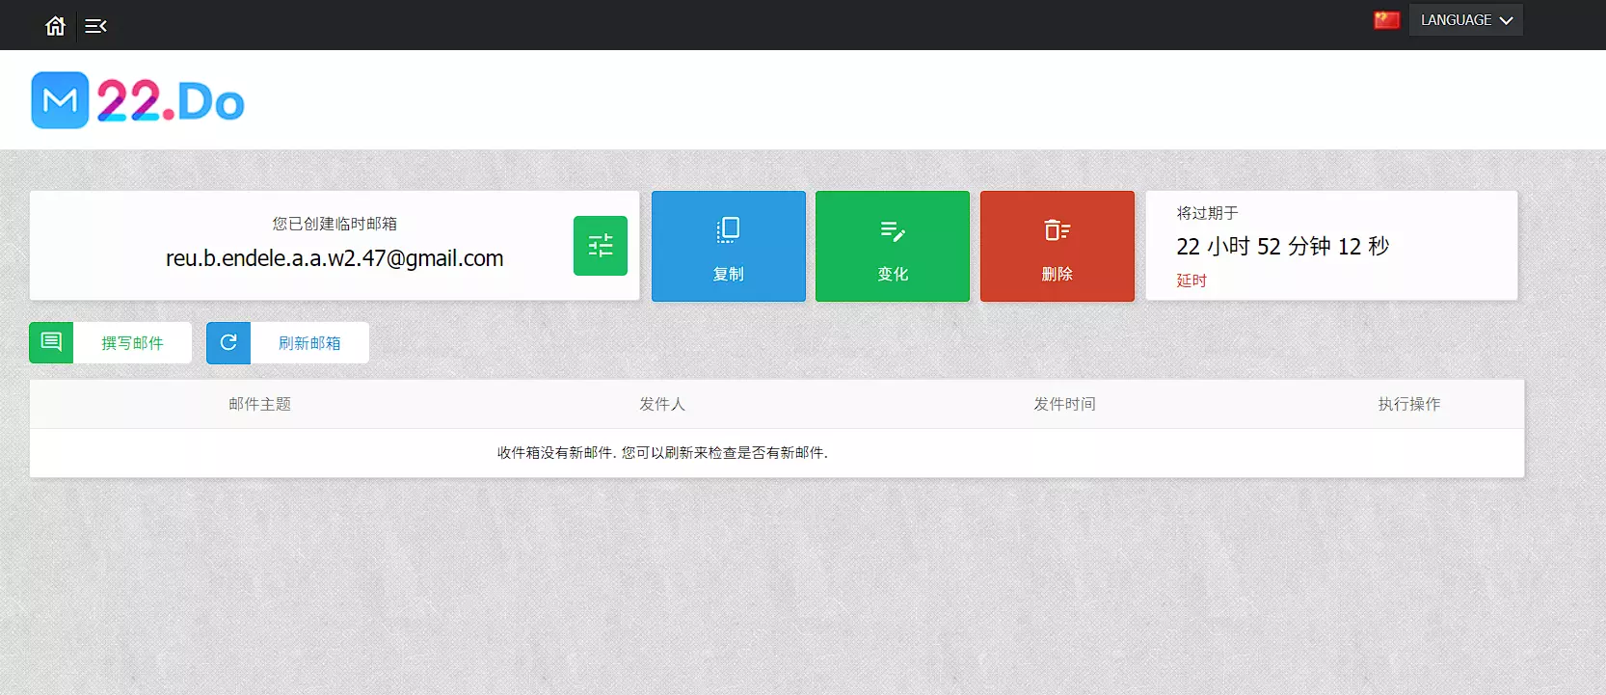Click the home icon in top bar

(55, 26)
